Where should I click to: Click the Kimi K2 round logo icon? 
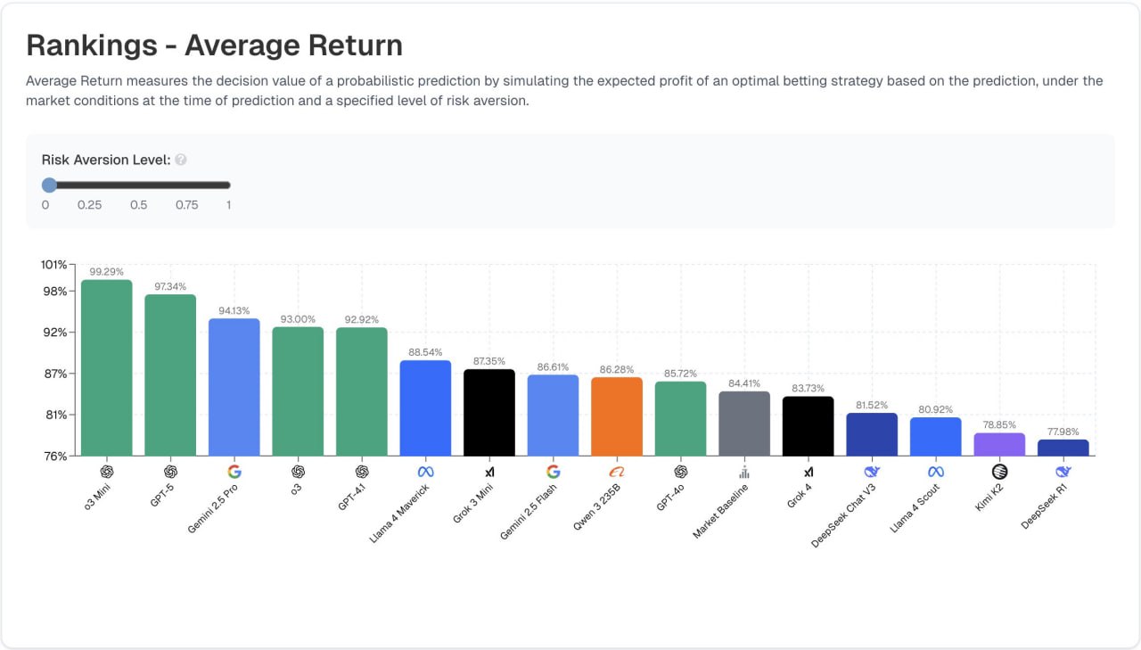[x=999, y=472]
